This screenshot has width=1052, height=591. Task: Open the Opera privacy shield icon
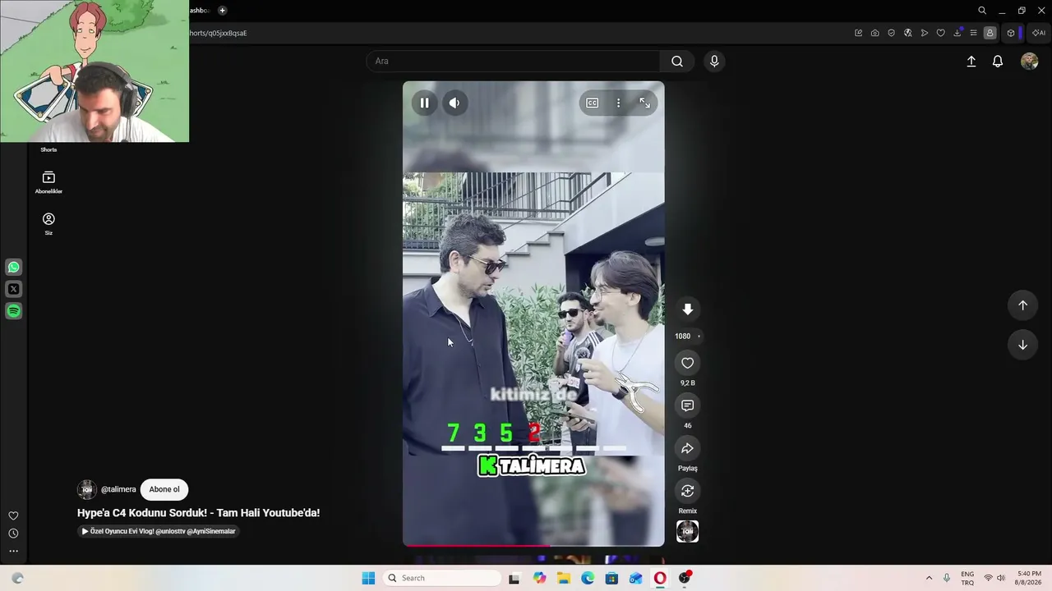[x=891, y=33]
